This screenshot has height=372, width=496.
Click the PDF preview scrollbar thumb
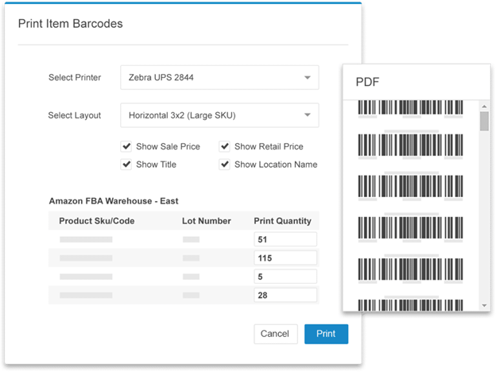[484, 121]
